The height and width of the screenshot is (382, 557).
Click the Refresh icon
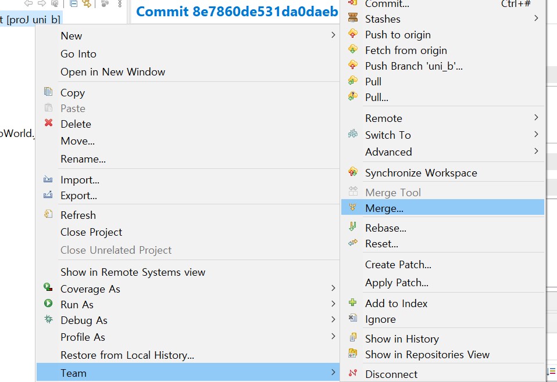click(48, 214)
